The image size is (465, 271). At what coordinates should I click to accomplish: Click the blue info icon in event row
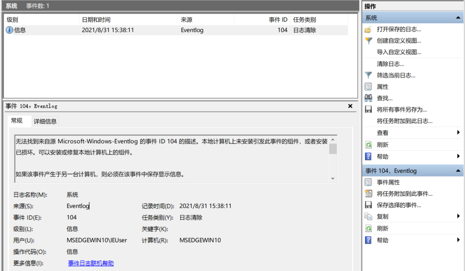(x=10, y=30)
